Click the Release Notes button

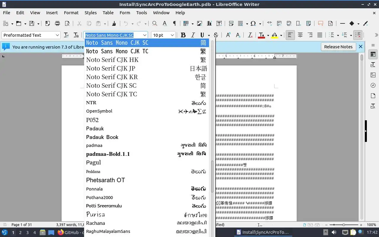[x=338, y=47]
